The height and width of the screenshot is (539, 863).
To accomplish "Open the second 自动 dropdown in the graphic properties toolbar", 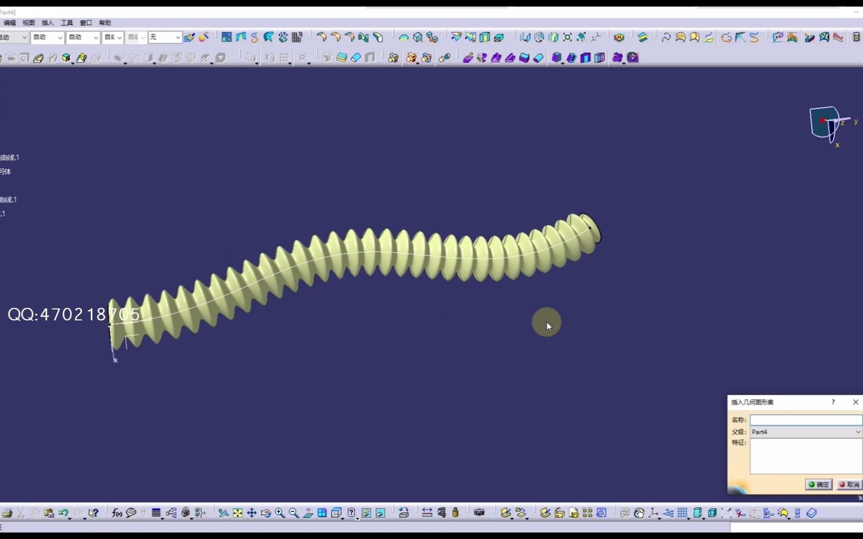I will pyautogui.click(x=47, y=37).
